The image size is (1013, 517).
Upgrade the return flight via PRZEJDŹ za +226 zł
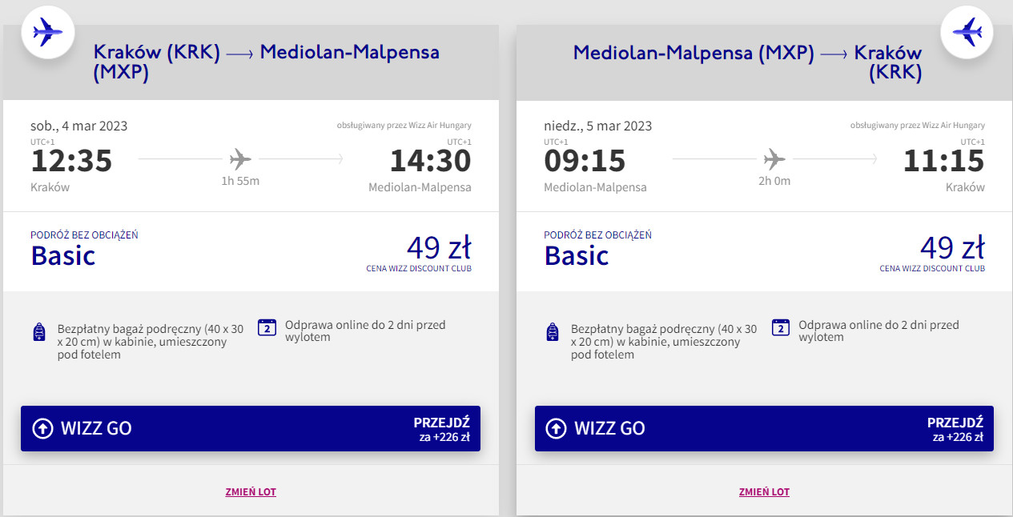(955, 429)
